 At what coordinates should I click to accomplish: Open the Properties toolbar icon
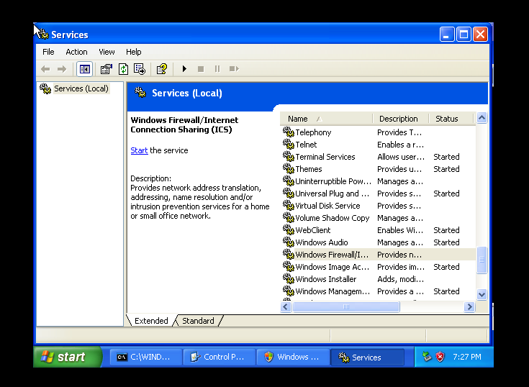click(x=107, y=69)
